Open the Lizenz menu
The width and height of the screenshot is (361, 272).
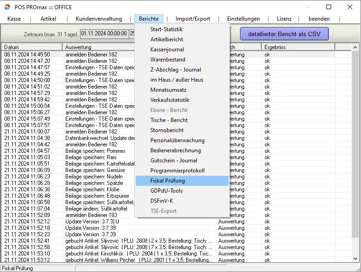284,19
